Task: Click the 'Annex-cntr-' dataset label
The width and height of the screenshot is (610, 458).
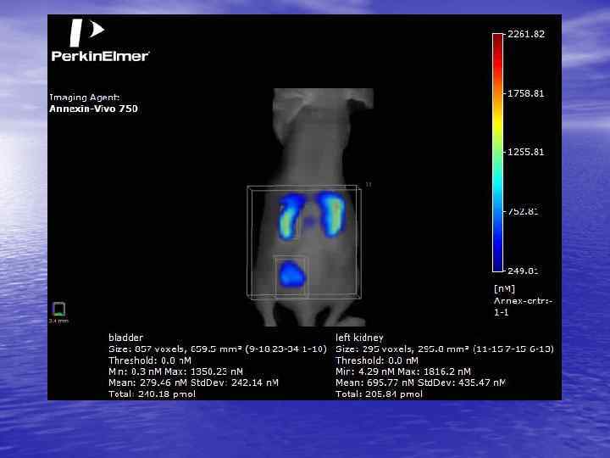Action: [x=523, y=301]
